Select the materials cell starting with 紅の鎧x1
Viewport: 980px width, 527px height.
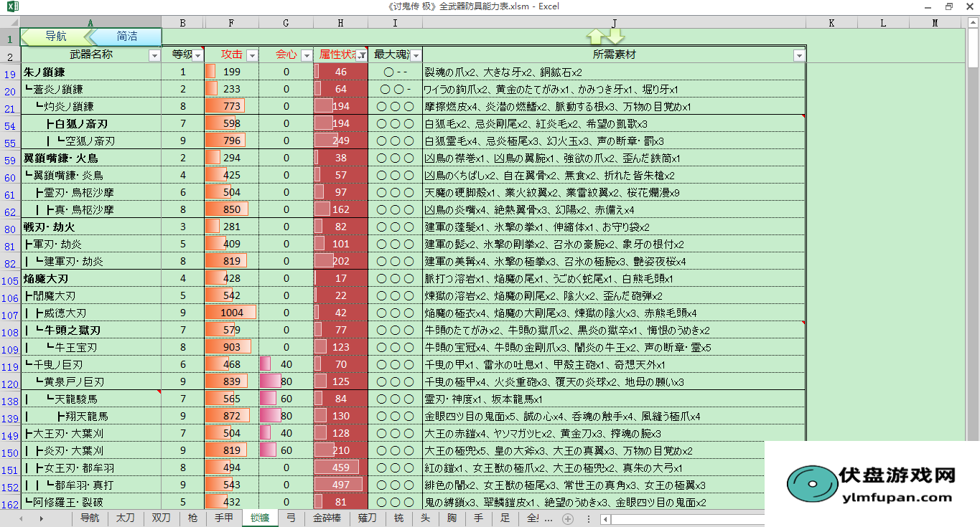click(x=614, y=467)
